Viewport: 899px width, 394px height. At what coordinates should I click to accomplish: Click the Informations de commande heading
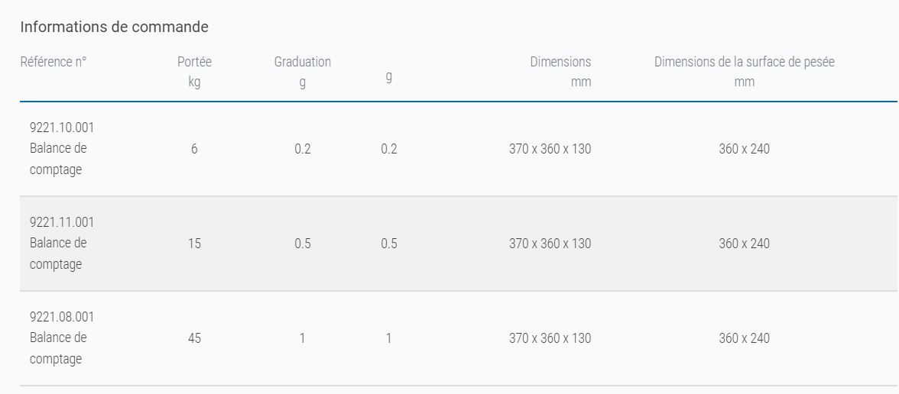[x=114, y=27]
